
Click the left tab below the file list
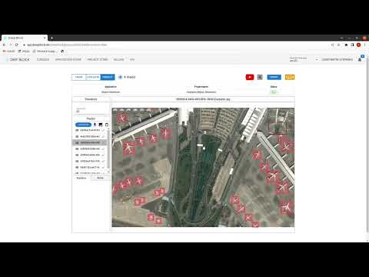[81, 178]
